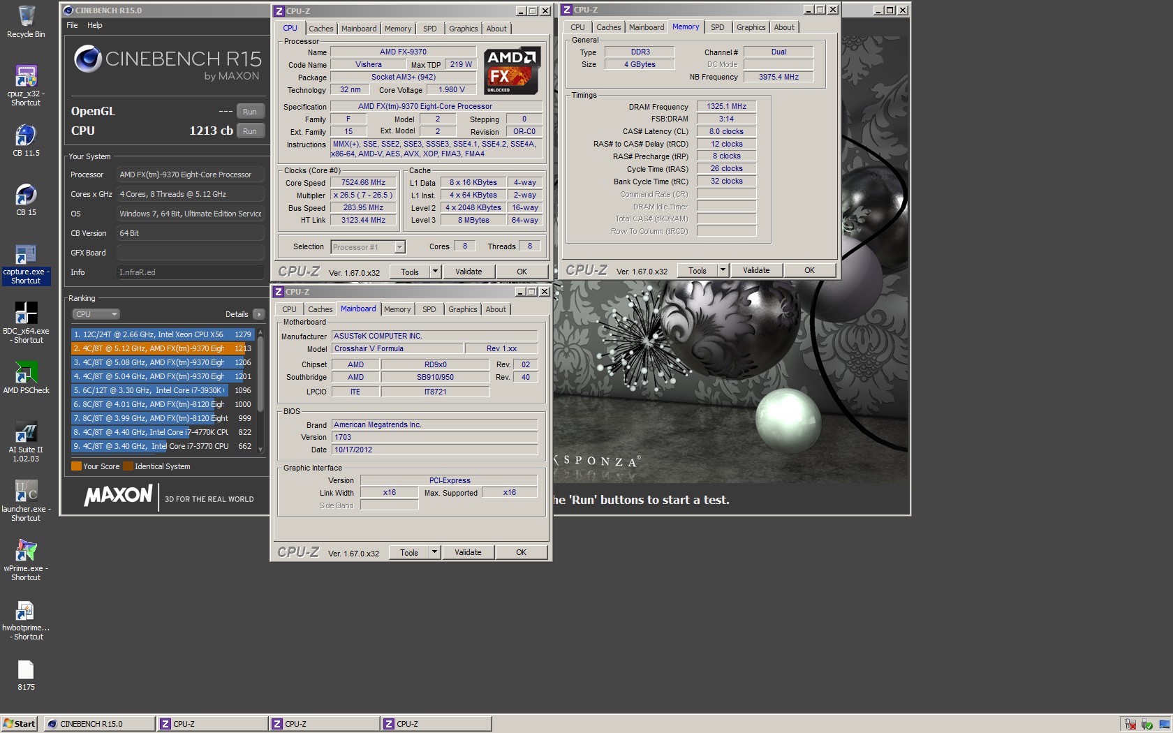Screen dimensions: 1173x733
Task: Click the Info field containing I.nfraR.ed
Action: (191, 272)
